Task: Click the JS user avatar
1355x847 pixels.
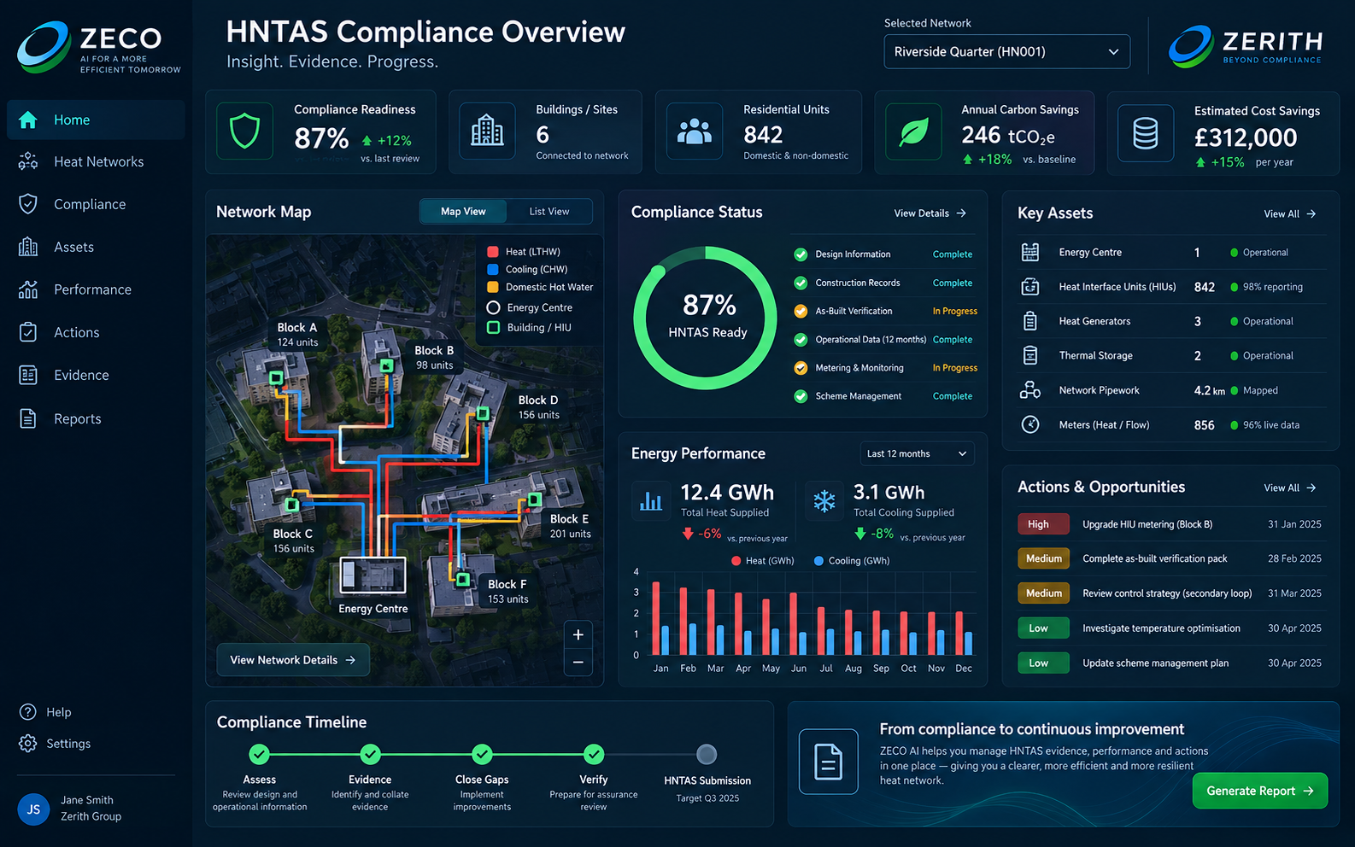Action: 34,809
